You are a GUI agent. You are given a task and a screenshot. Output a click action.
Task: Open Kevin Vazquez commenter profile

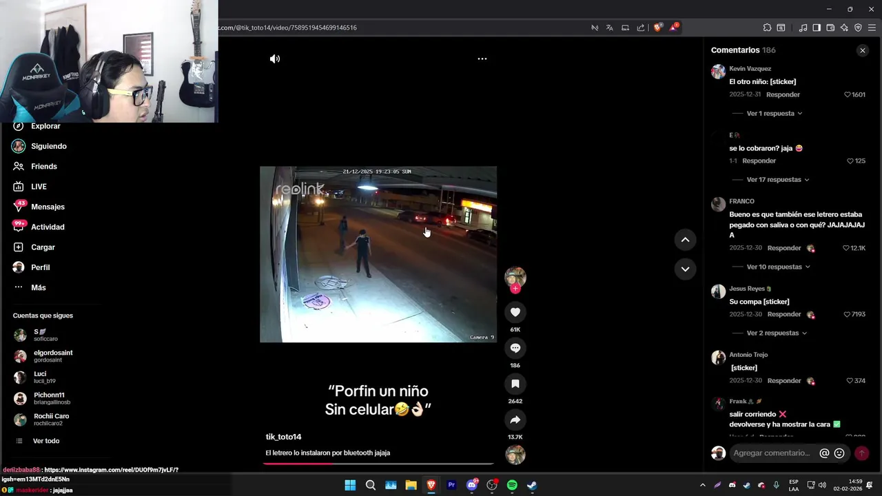coord(750,69)
